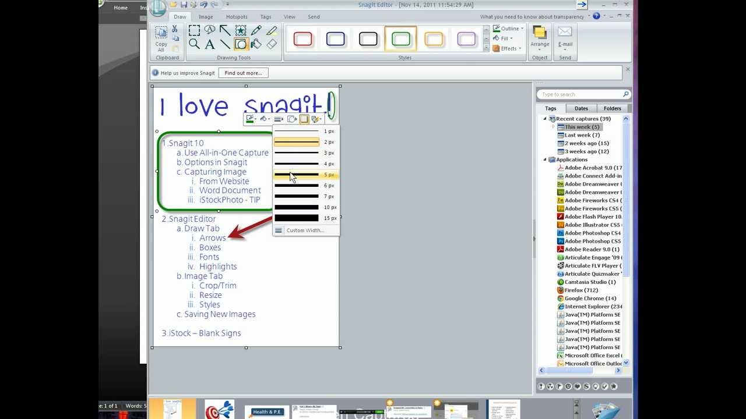This screenshot has width=746, height=419.
Task: Open the Outline dropdown
Action: (508, 29)
